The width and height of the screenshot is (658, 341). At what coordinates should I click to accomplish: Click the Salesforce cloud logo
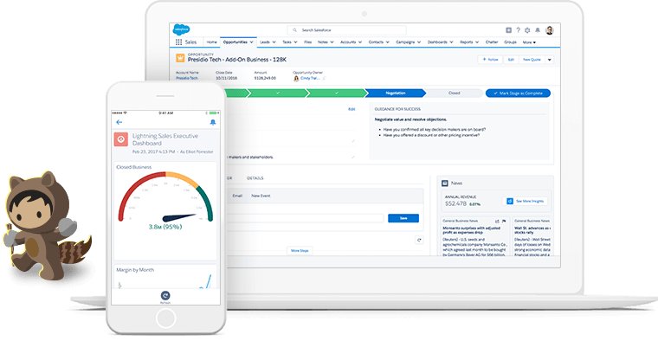[x=181, y=29]
